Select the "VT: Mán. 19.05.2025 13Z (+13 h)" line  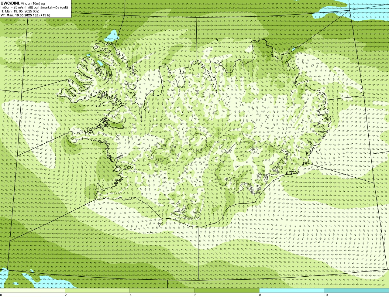pos(25,15)
